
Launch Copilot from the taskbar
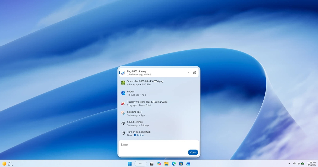coord(159,164)
